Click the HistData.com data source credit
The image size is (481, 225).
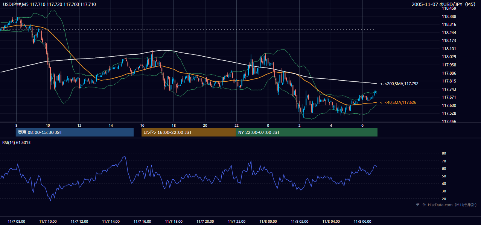pyautogui.click(x=446, y=205)
